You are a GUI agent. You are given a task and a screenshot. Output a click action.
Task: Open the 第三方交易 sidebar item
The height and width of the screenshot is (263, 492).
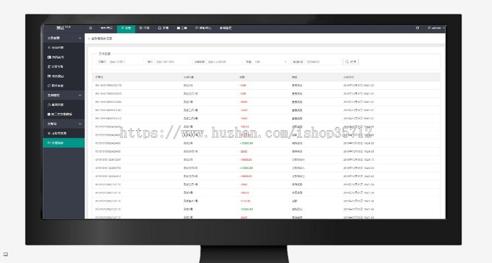64,114
